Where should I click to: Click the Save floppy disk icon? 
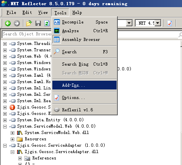[x=38, y=23]
